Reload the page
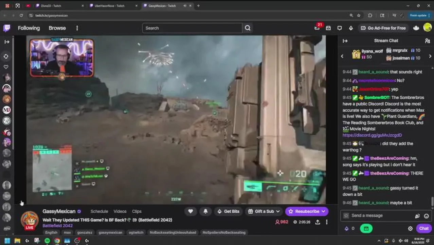434x245 pixels. (x=21, y=15)
